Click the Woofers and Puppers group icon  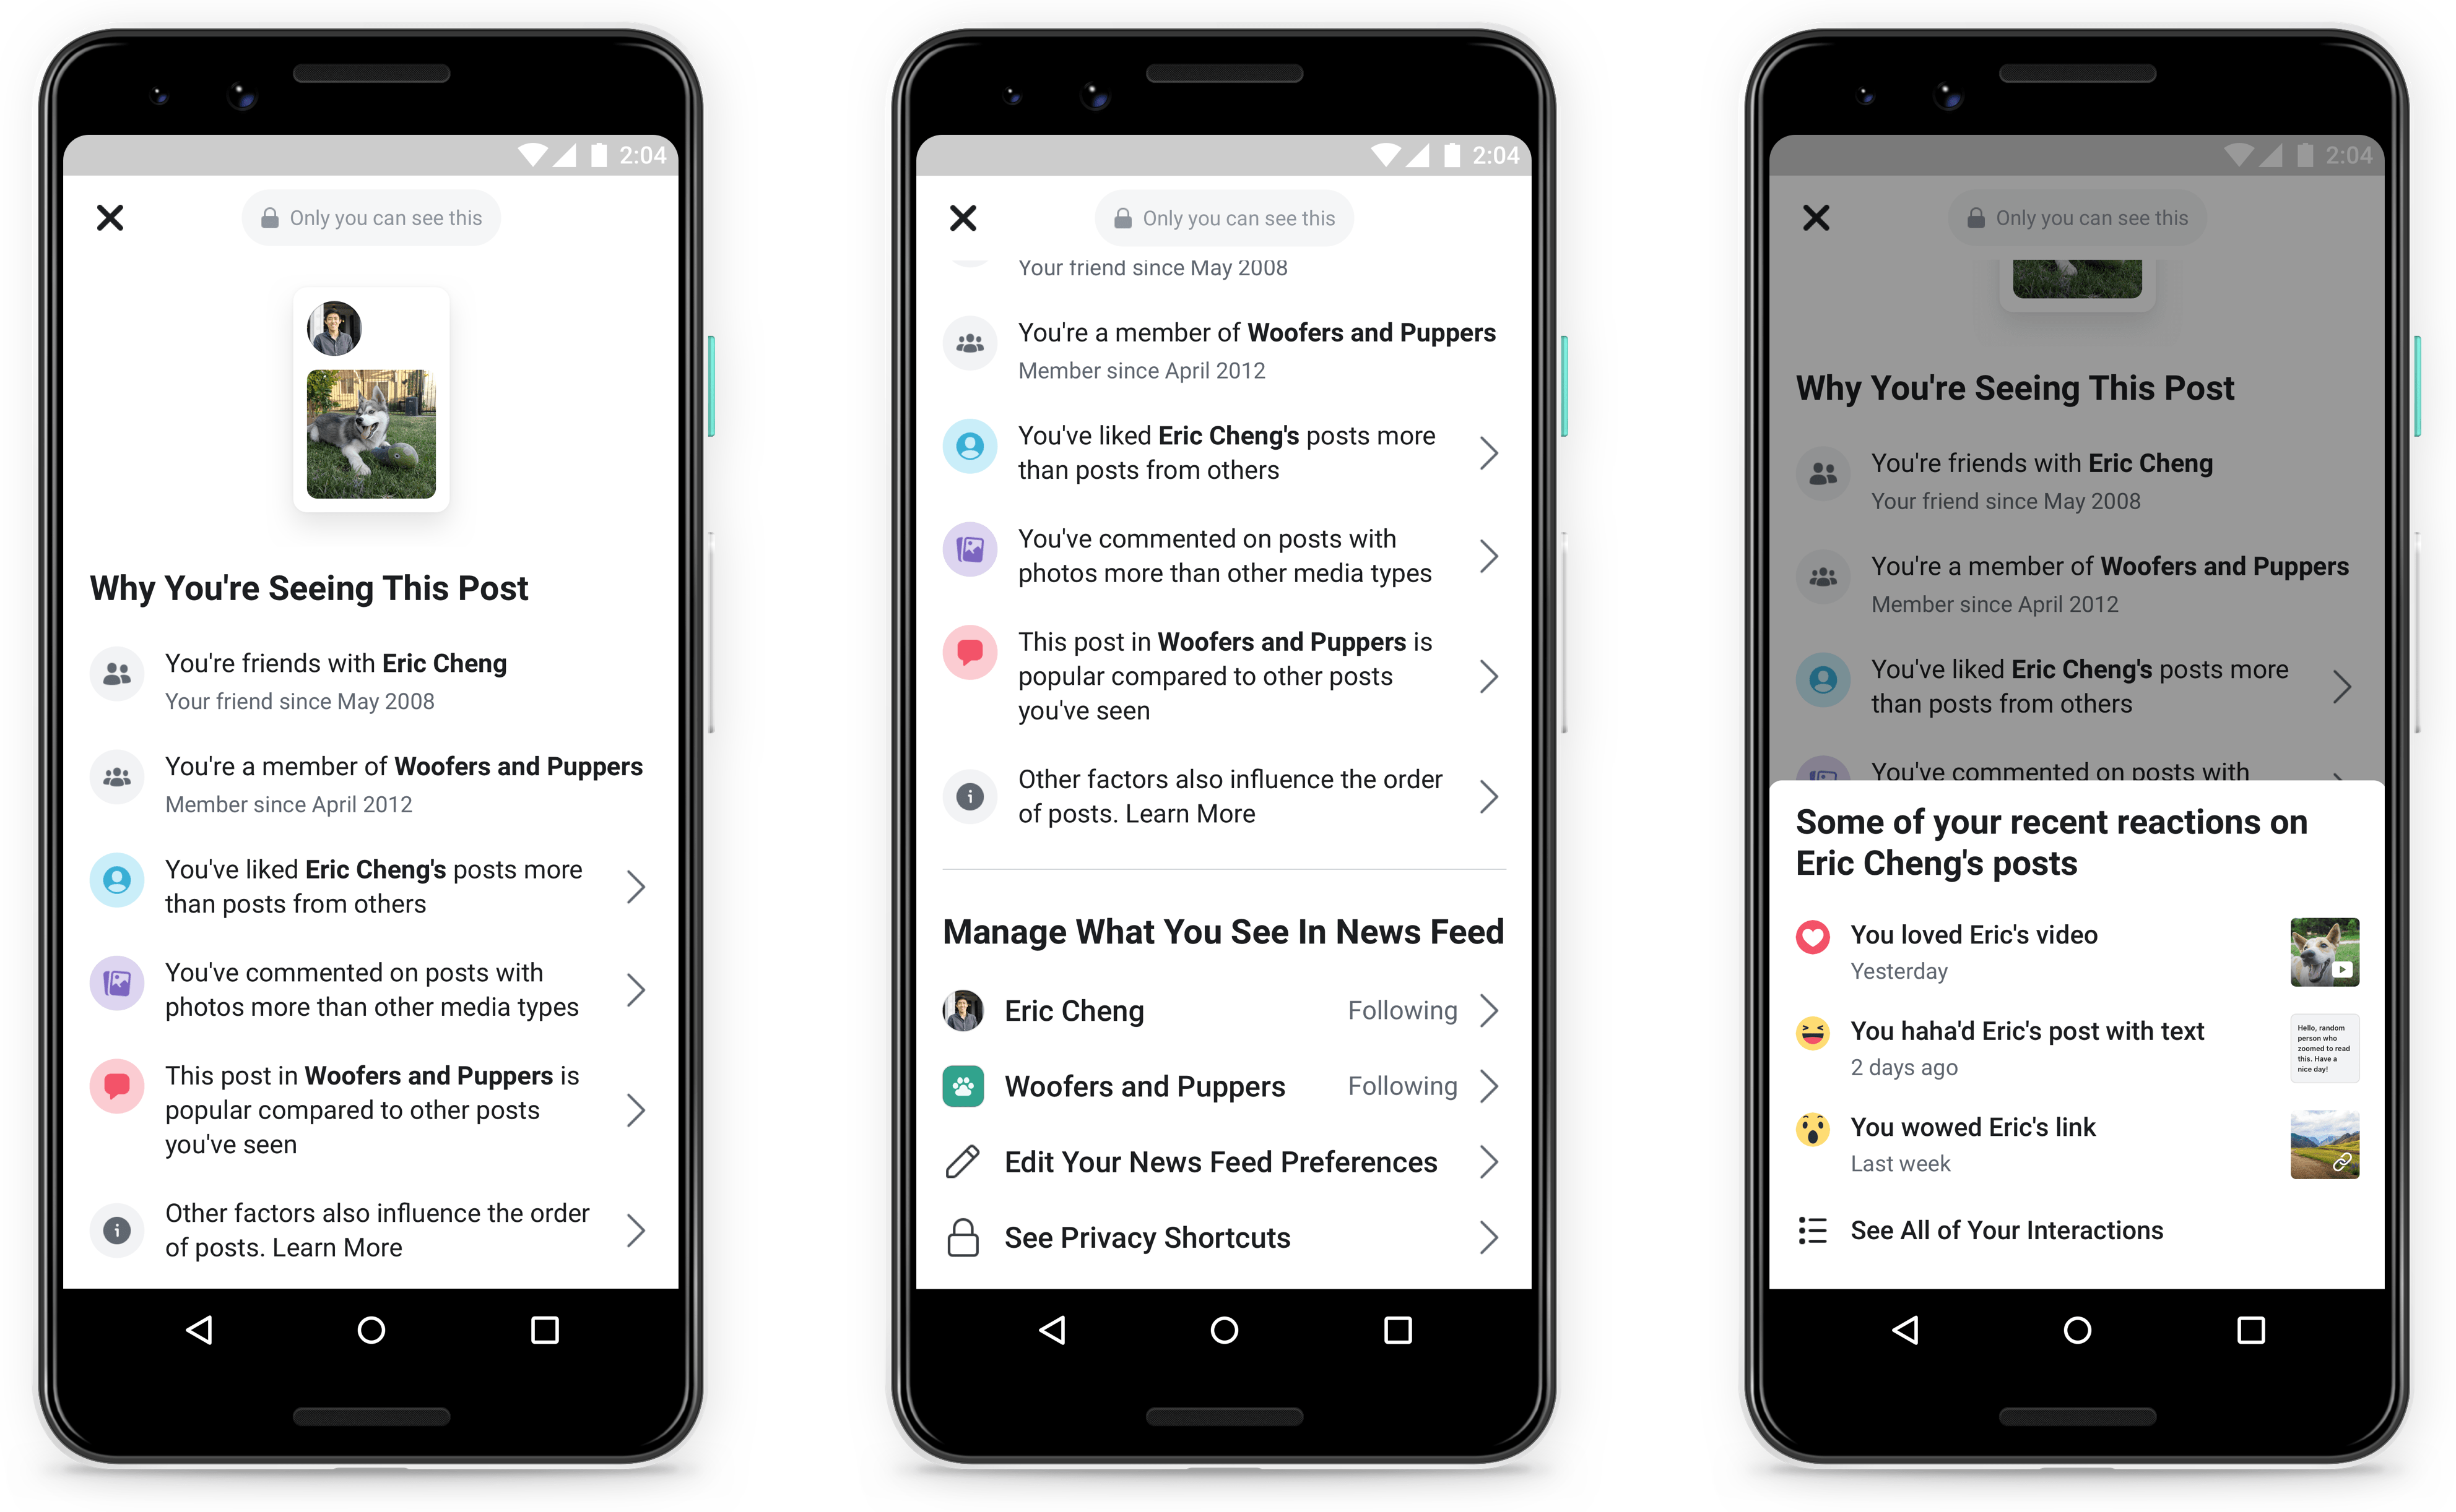coord(963,1089)
